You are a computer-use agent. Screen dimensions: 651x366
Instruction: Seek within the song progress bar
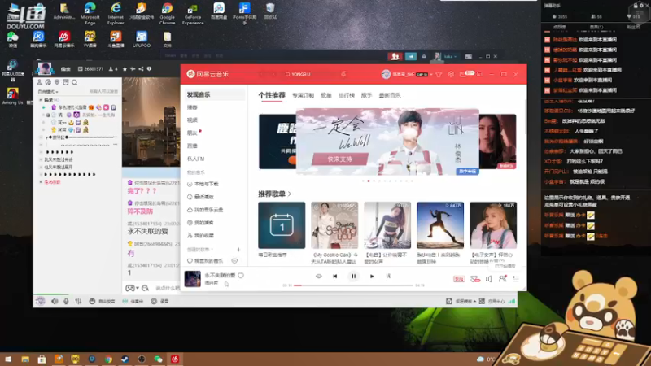[x=353, y=285]
